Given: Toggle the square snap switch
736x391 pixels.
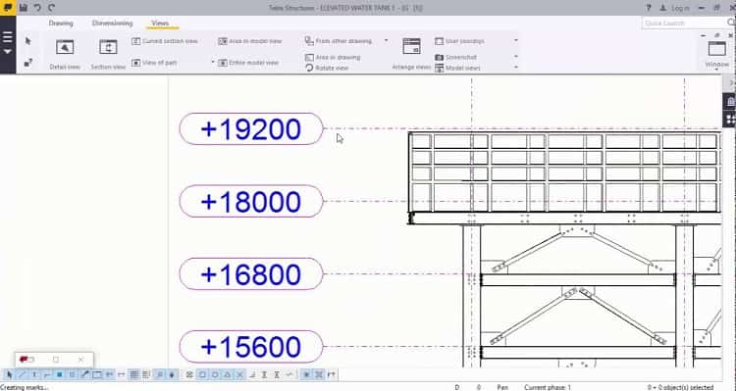Looking at the screenshot, I should pyautogui.click(x=202, y=374).
